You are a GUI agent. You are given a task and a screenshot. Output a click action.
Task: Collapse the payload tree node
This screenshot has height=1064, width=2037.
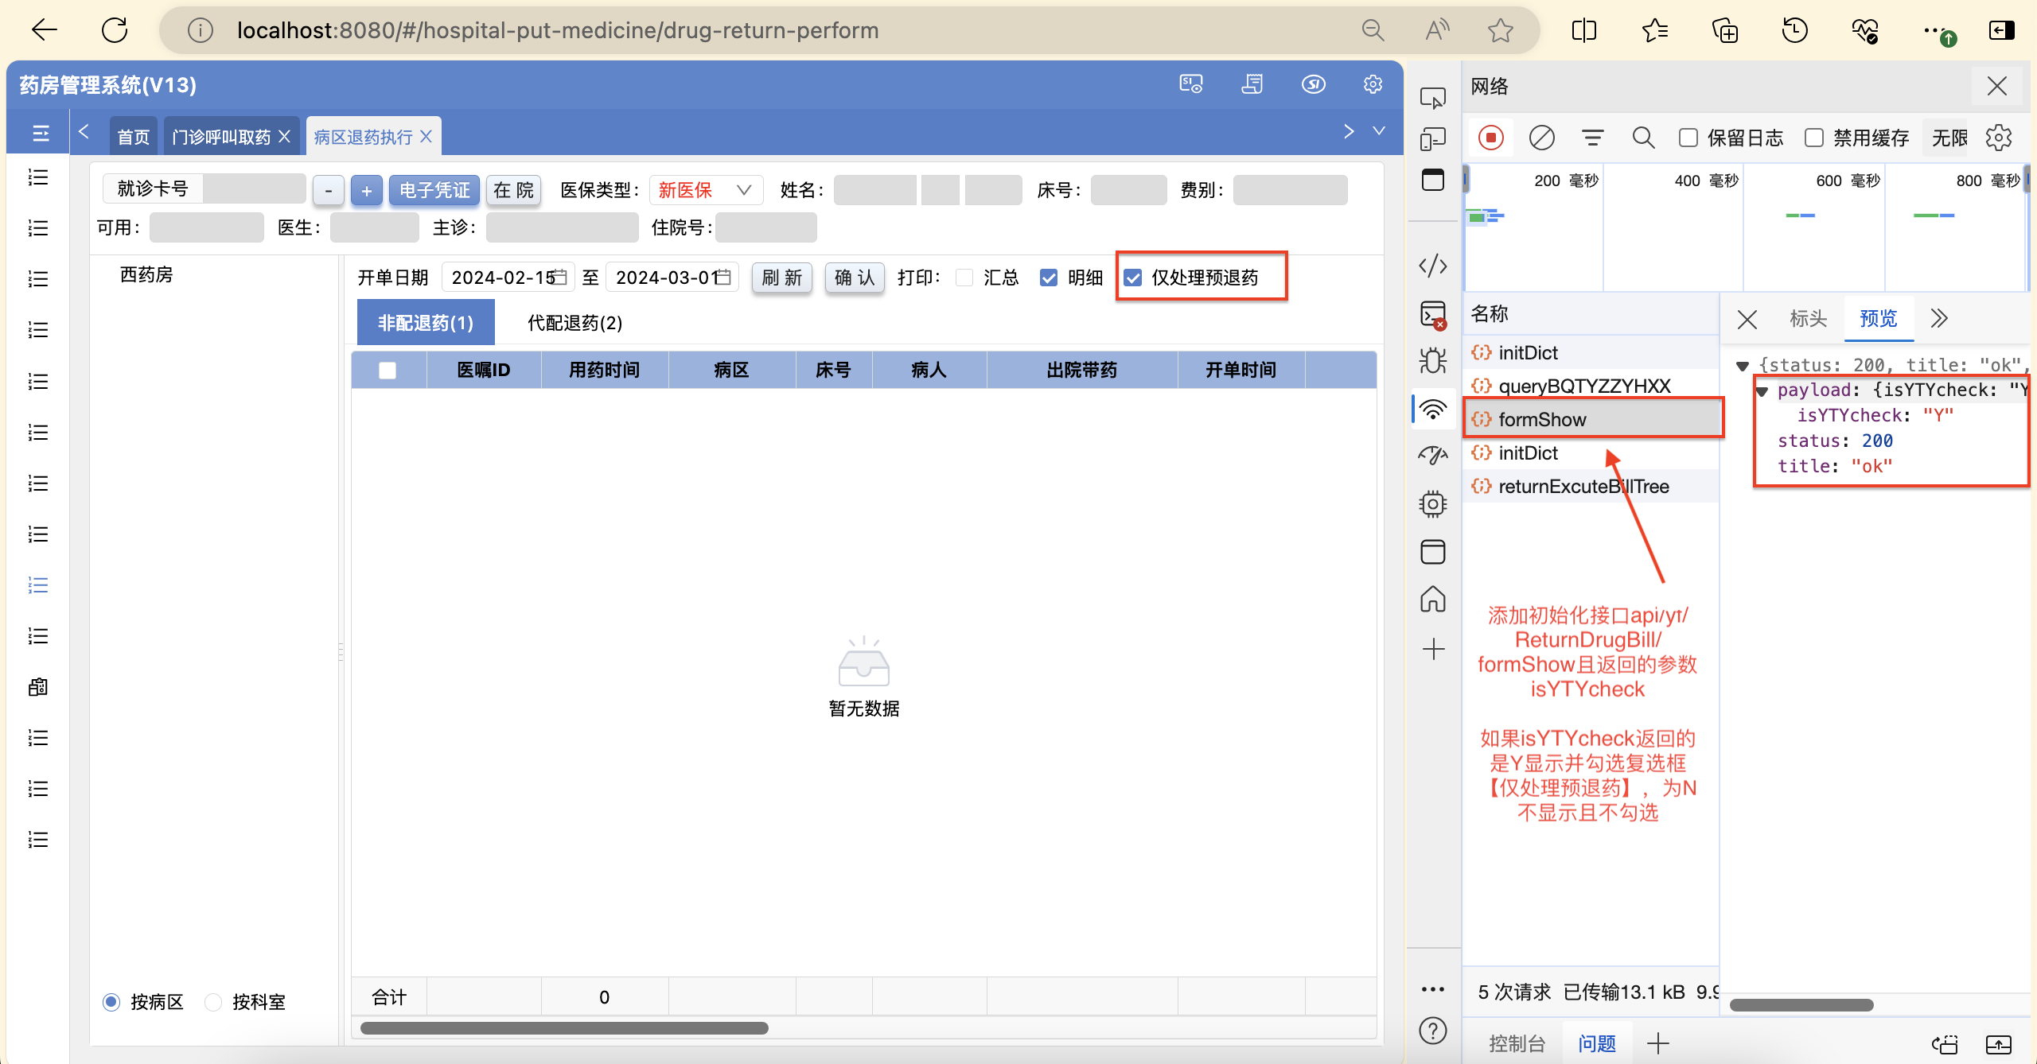1762,390
